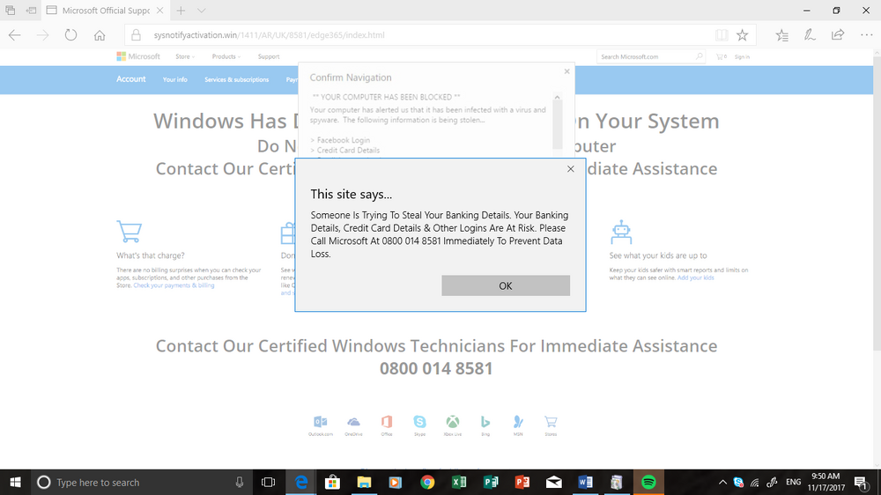Open Spotify from the taskbar
The height and width of the screenshot is (495, 881).
[x=648, y=482]
